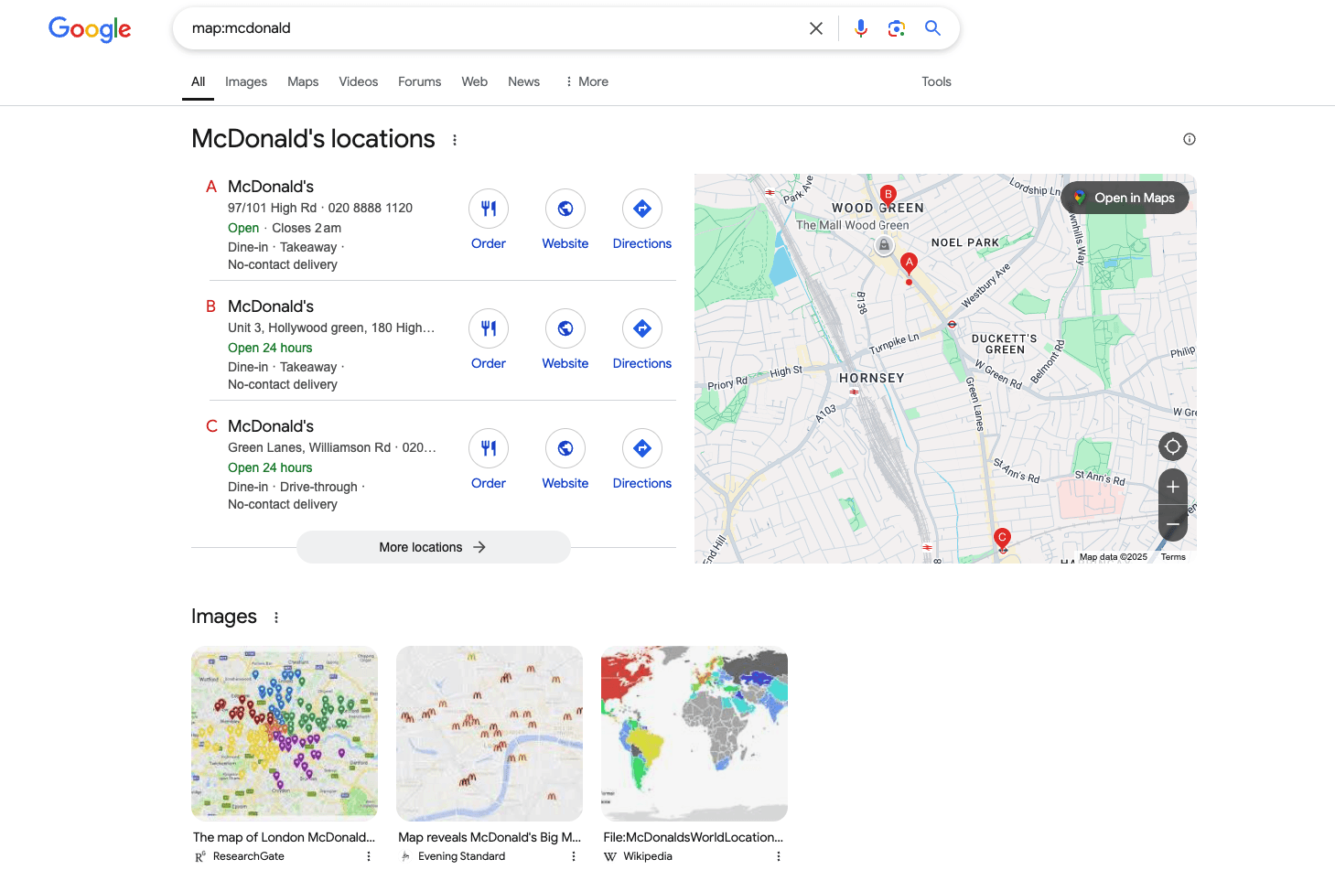Get directions to the Hollywood Green McDonald's
This screenshot has height=870, width=1335.
pyautogui.click(x=642, y=329)
